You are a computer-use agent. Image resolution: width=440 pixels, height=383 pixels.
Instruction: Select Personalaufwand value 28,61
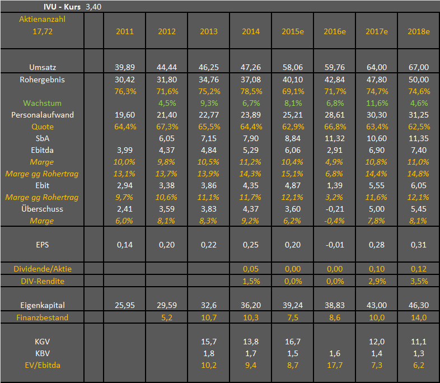[x=335, y=115]
